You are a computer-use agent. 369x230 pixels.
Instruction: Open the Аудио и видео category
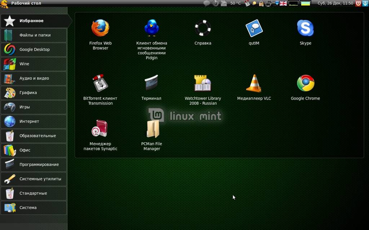(34, 78)
